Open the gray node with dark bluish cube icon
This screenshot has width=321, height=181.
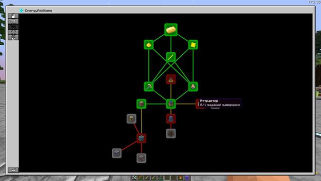(117, 153)
